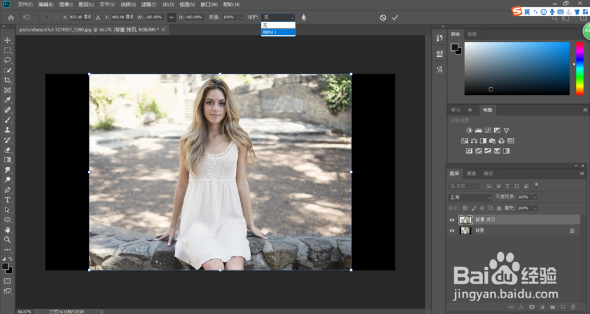Select the Move tool
The height and width of the screenshot is (314, 590).
pos(8,40)
